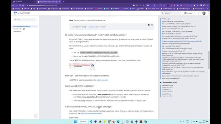Open Chrome's three-dot menu
This screenshot has height=124, width=221.
pos(208,6)
